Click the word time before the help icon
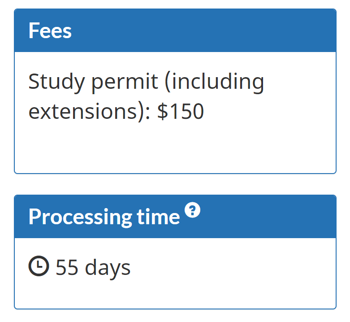The image size is (350, 322). (158, 216)
